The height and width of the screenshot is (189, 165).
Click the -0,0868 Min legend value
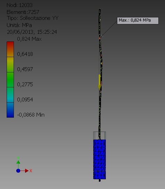pos(31,115)
